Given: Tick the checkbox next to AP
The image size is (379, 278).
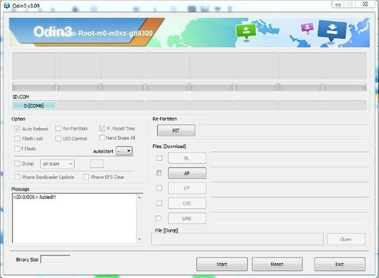Looking at the screenshot, I should (159, 173).
